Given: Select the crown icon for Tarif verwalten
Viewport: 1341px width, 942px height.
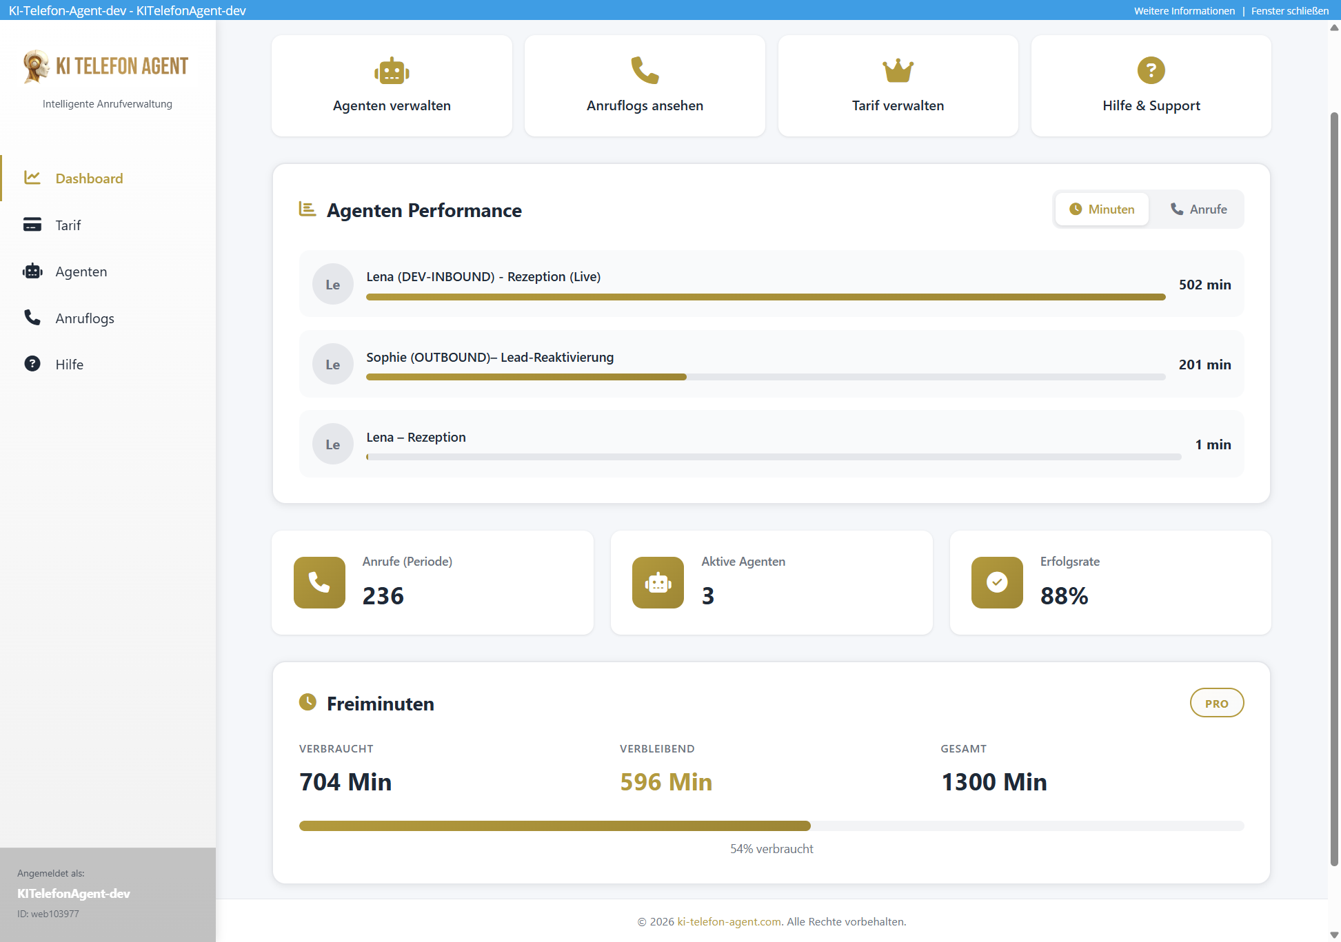Looking at the screenshot, I should (x=897, y=70).
